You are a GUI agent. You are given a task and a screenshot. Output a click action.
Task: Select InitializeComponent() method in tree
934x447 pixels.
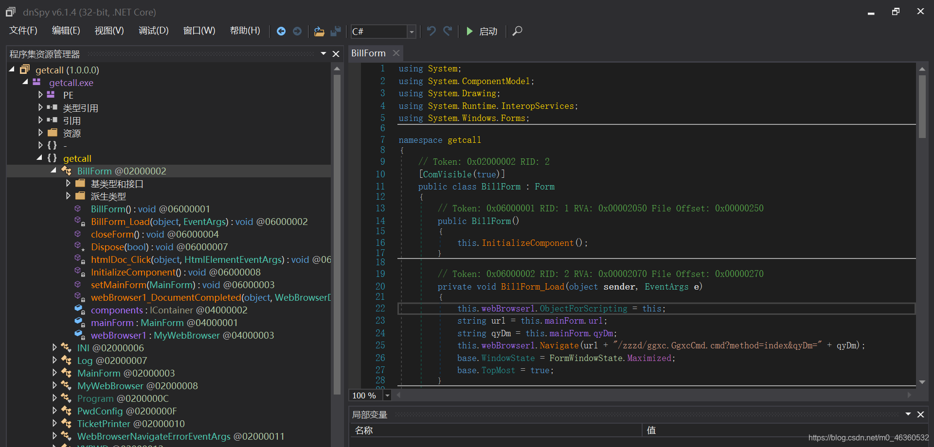tap(176, 272)
